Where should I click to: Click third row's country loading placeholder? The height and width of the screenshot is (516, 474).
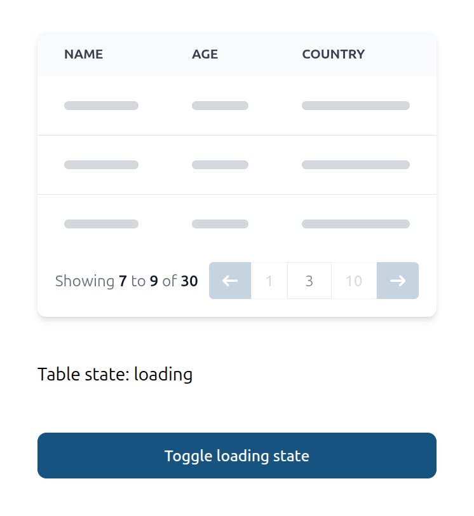click(x=355, y=224)
